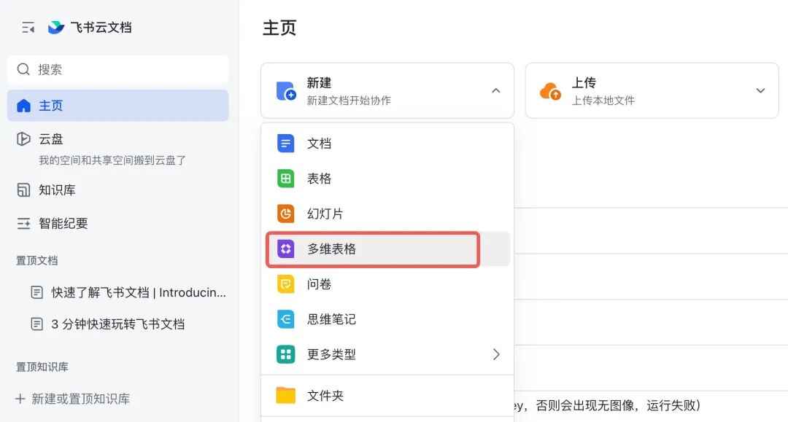Viewport: 788px width, 422px height.
Task: Click the orange cloud upload icon
Action: (550, 91)
